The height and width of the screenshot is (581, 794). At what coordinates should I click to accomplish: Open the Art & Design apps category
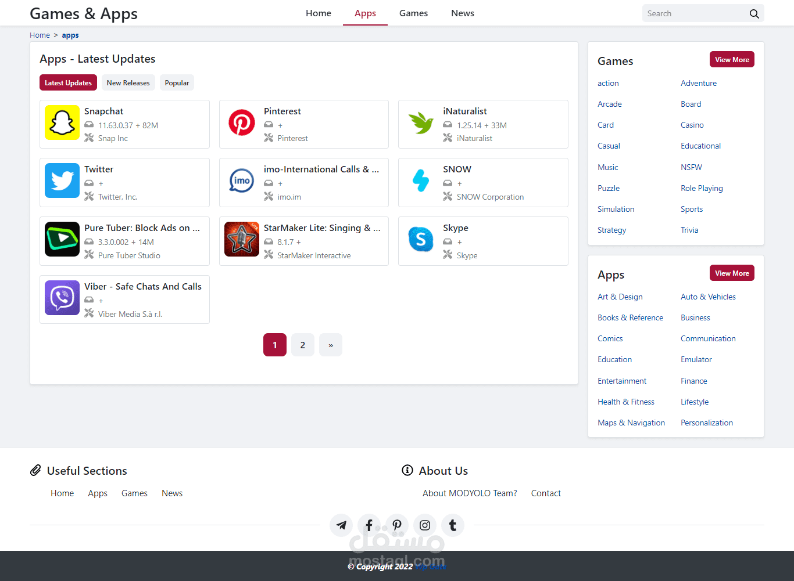click(x=620, y=297)
